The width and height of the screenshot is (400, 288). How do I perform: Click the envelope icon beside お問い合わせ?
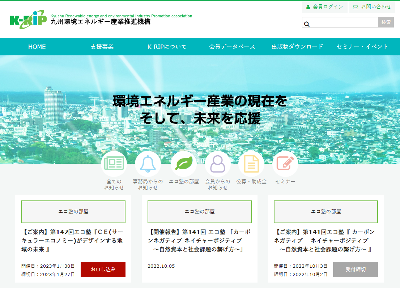(x=356, y=7)
